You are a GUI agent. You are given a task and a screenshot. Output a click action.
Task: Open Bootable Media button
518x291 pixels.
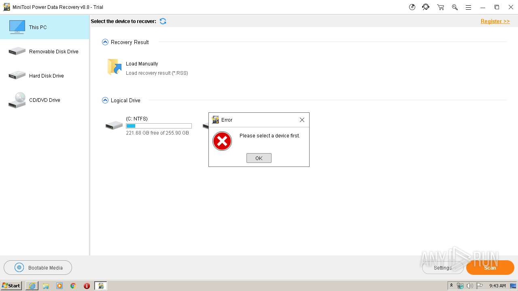point(38,268)
